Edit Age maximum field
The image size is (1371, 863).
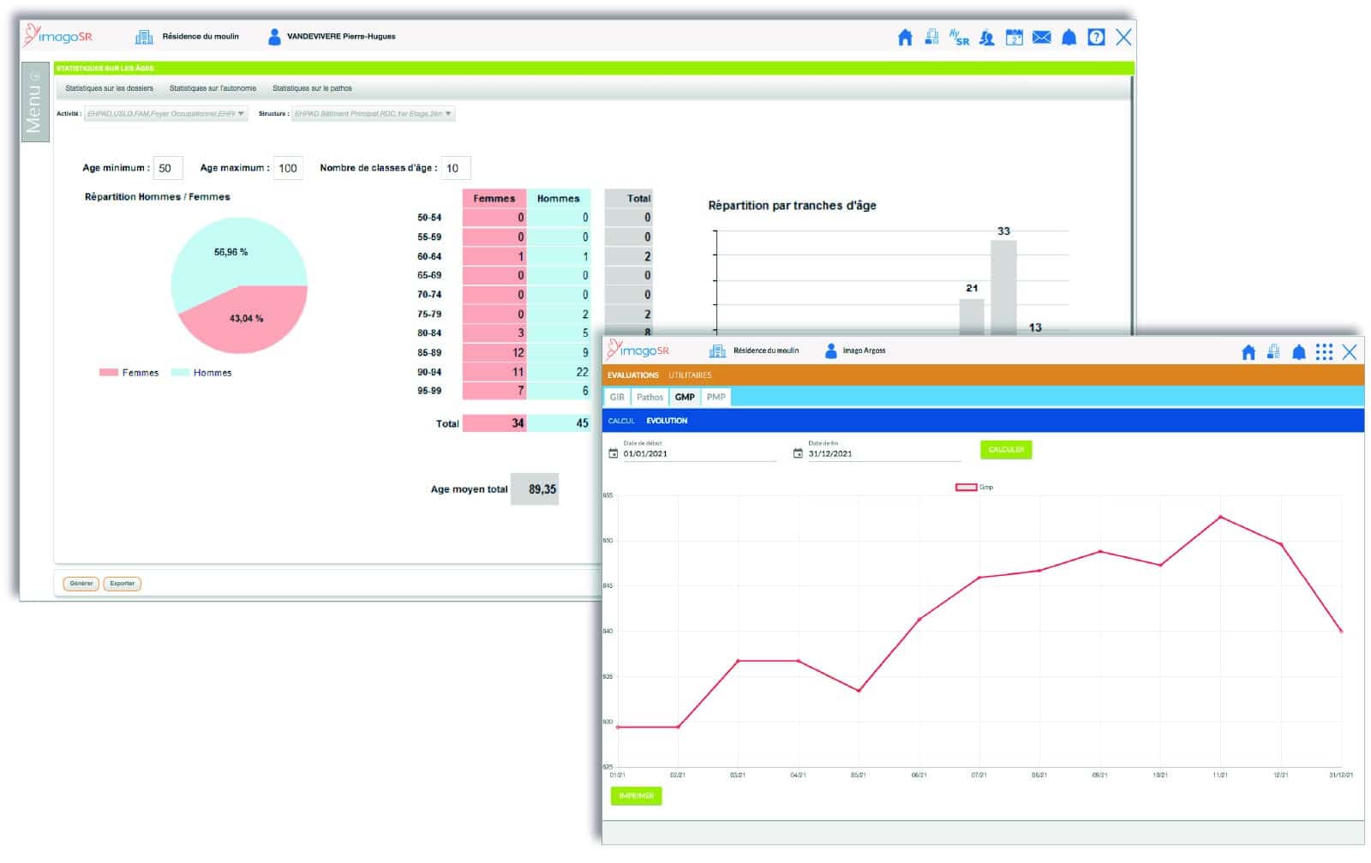[x=288, y=168]
